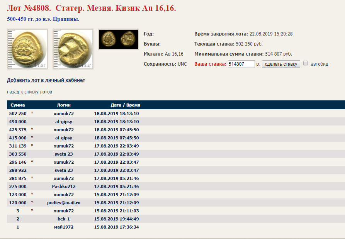Viewport: 345px width, 239px height.
Task: Open the coin obverse thumbnail with face
Action: click(27, 49)
